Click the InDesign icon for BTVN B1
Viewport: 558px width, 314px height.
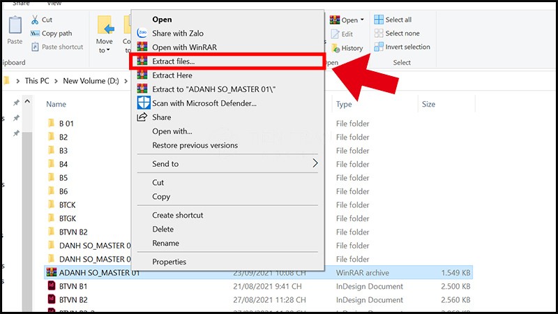(50, 286)
